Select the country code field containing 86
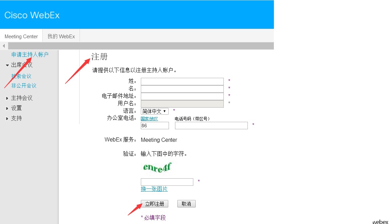 tap(155, 126)
